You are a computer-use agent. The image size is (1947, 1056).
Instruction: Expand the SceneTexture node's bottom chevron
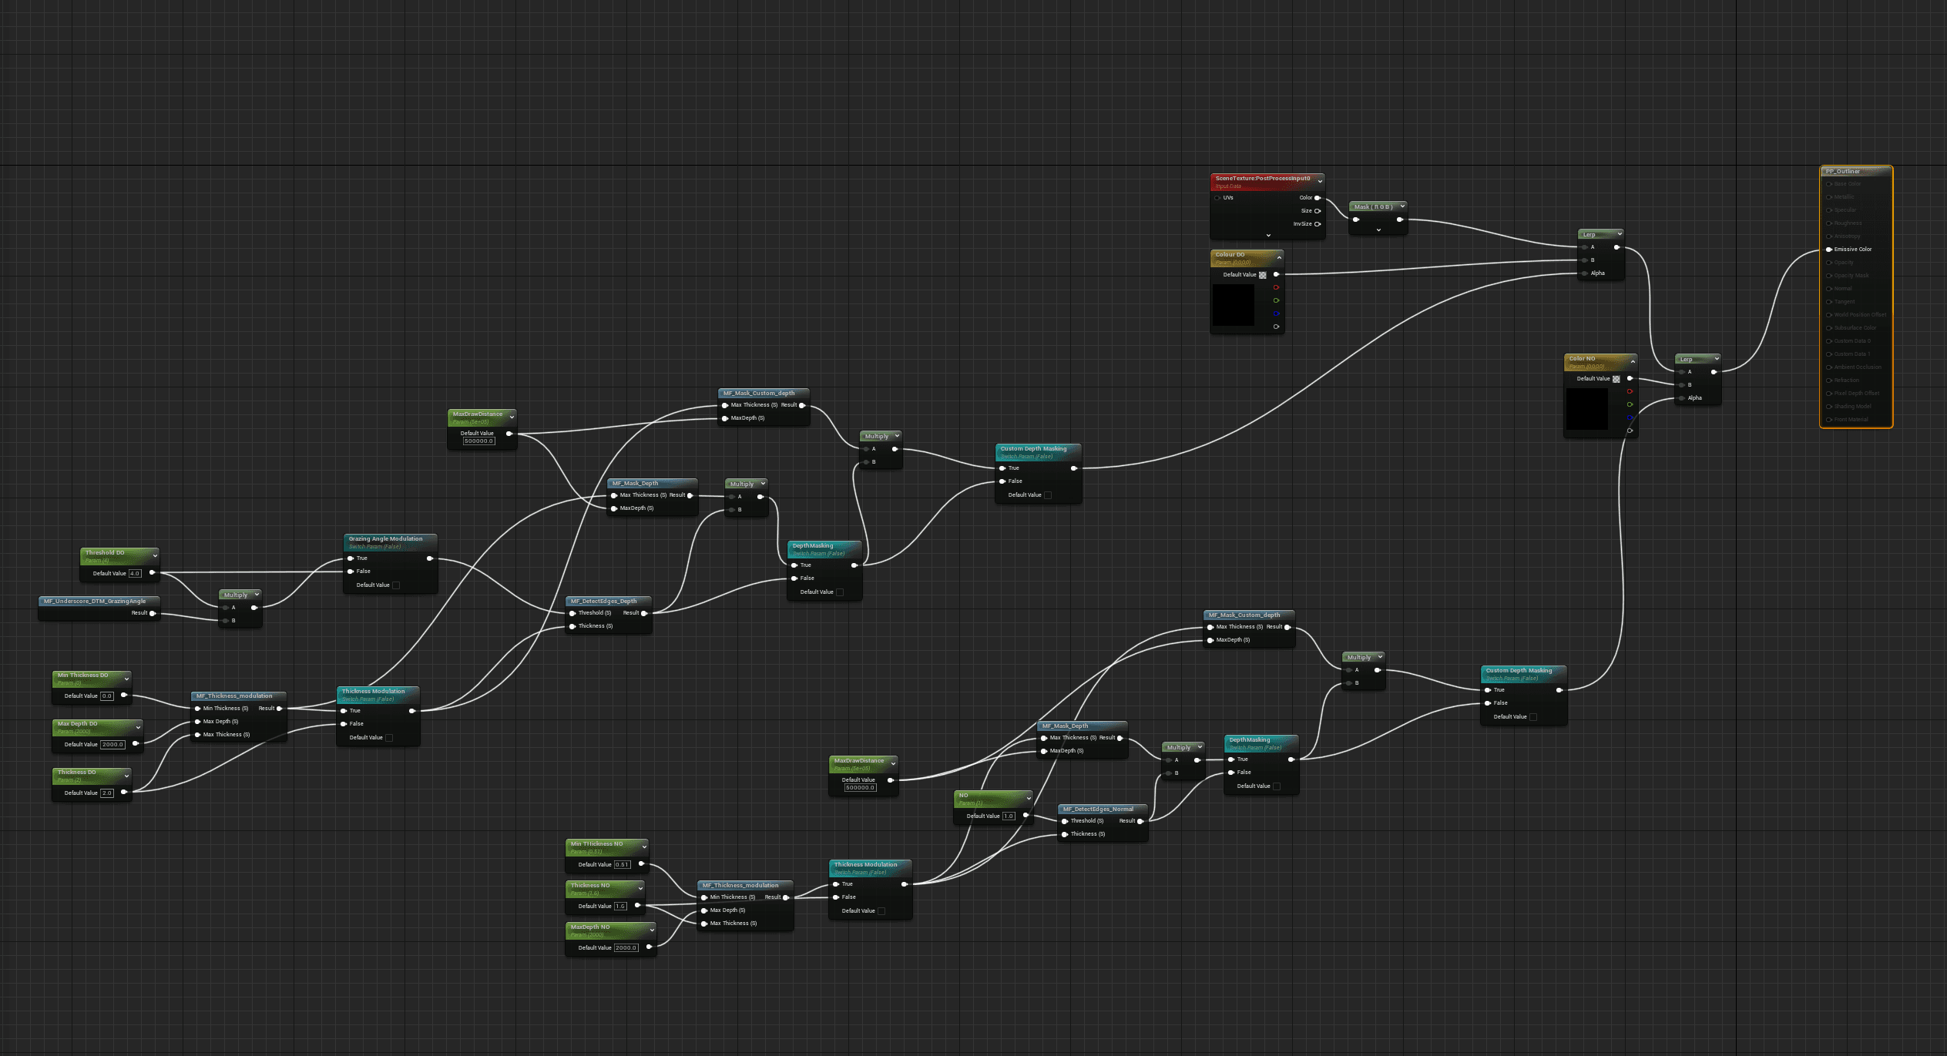coord(1268,235)
